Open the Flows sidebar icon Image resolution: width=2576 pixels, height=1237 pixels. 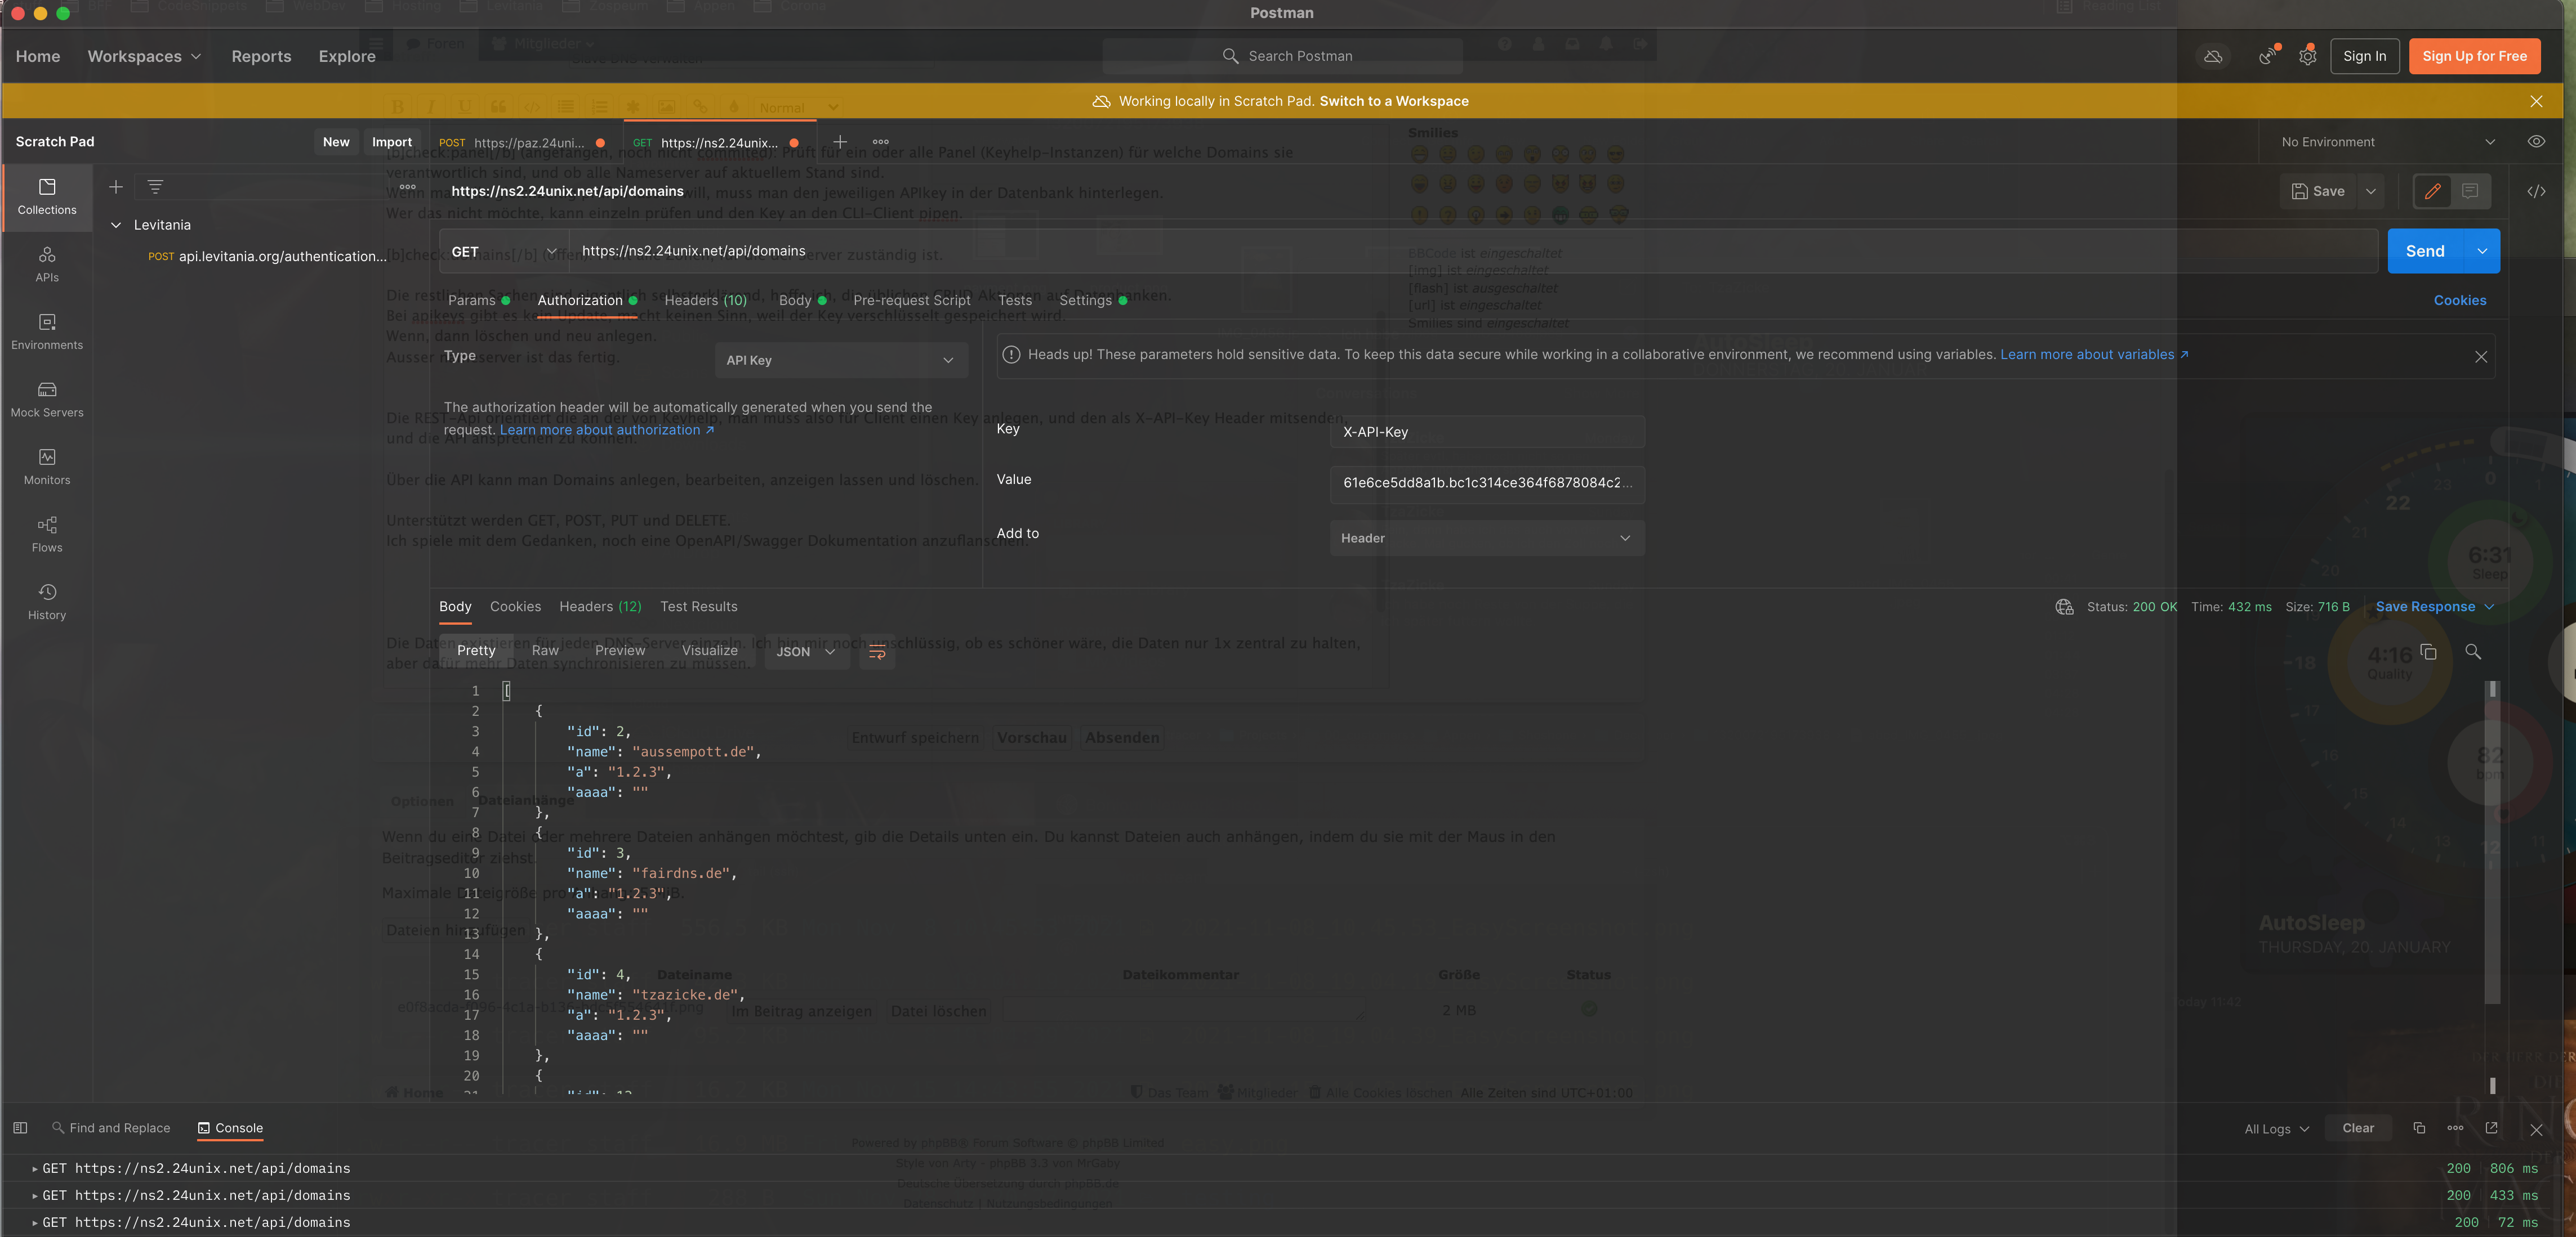coord(47,534)
